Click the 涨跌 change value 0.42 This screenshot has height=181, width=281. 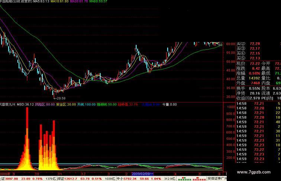256,68
